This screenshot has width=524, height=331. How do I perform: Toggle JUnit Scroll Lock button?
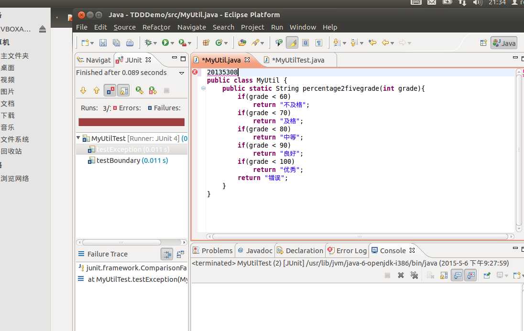click(123, 91)
